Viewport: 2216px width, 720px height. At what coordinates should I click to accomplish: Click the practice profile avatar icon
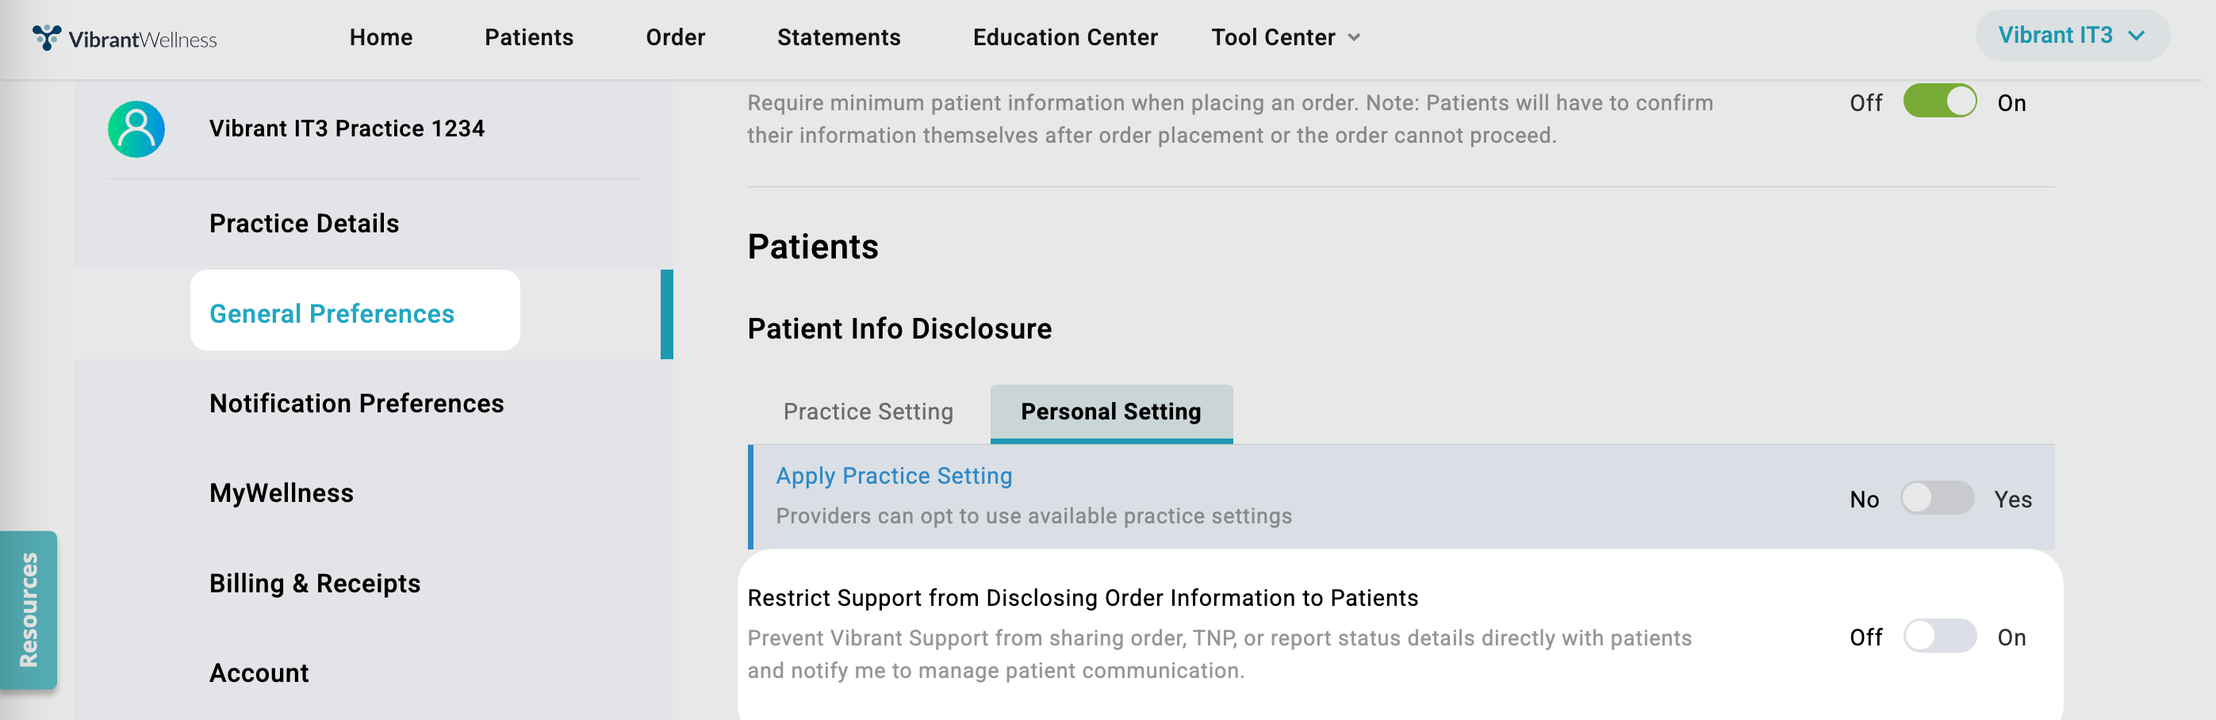click(x=136, y=129)
